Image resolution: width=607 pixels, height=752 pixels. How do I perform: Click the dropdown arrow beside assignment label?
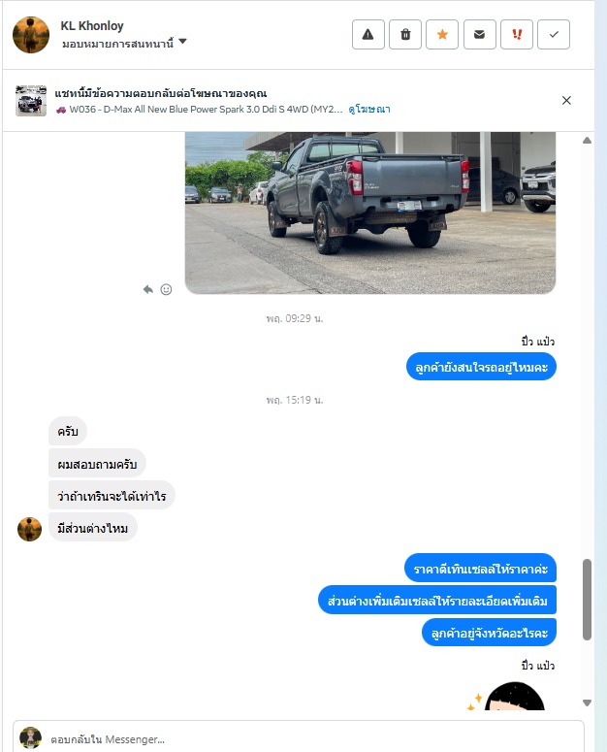[x=182, y=42]
